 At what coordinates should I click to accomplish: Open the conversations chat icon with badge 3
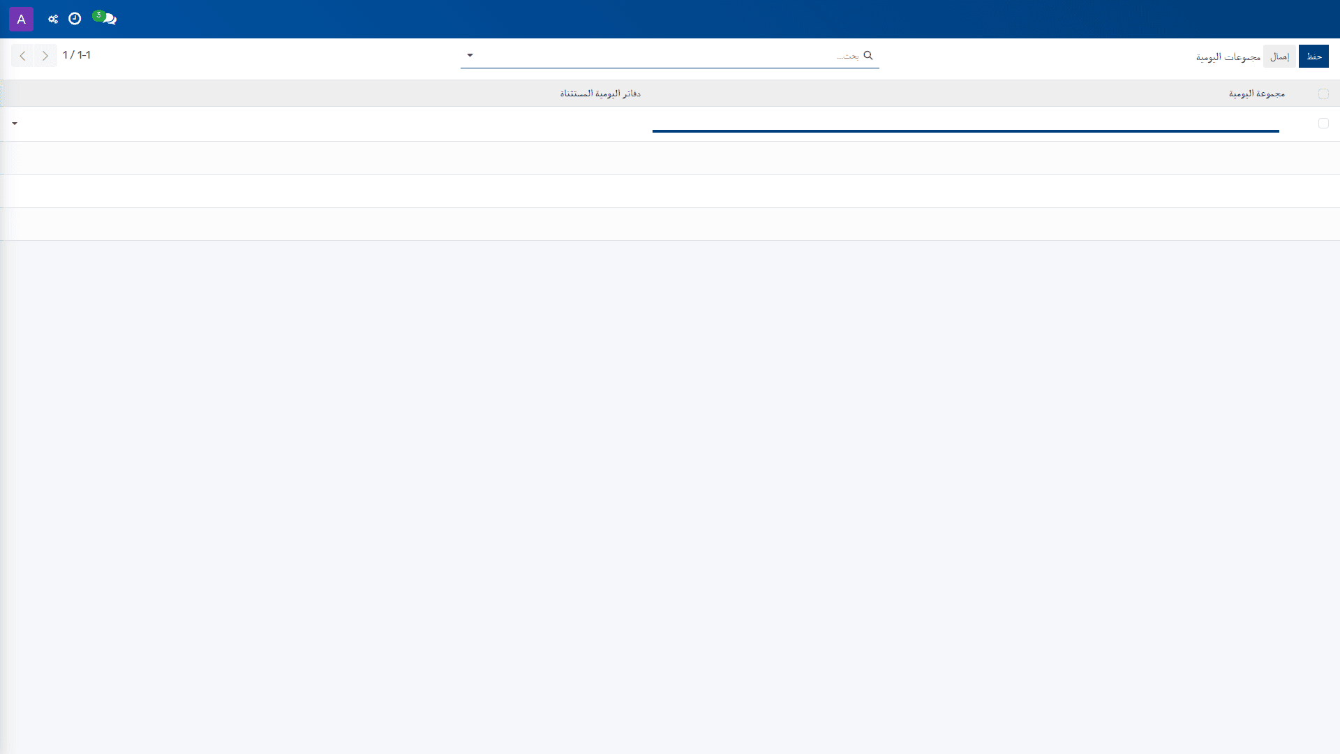[x=105, y=18]
